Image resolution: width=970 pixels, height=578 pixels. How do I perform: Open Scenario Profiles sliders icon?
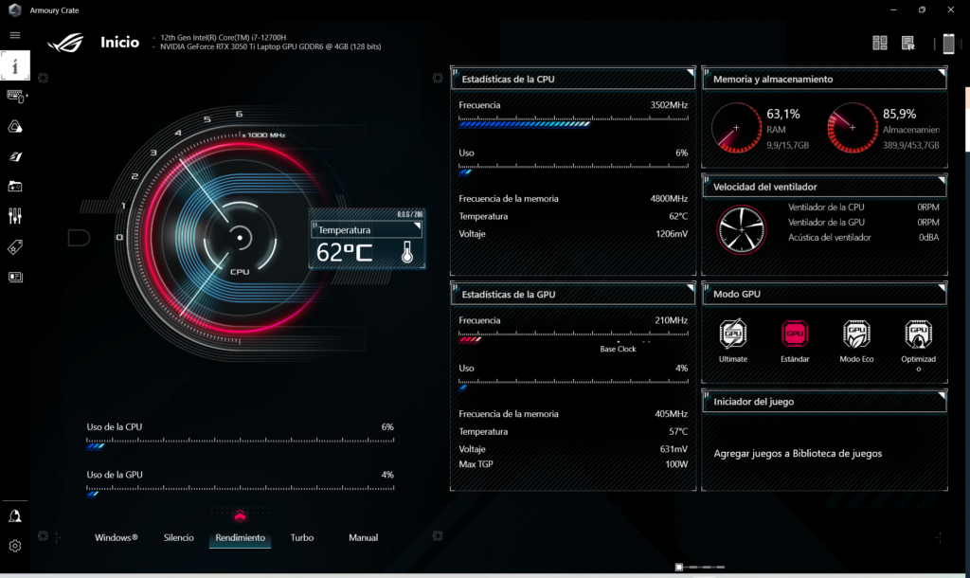click(x=15, y=216)
